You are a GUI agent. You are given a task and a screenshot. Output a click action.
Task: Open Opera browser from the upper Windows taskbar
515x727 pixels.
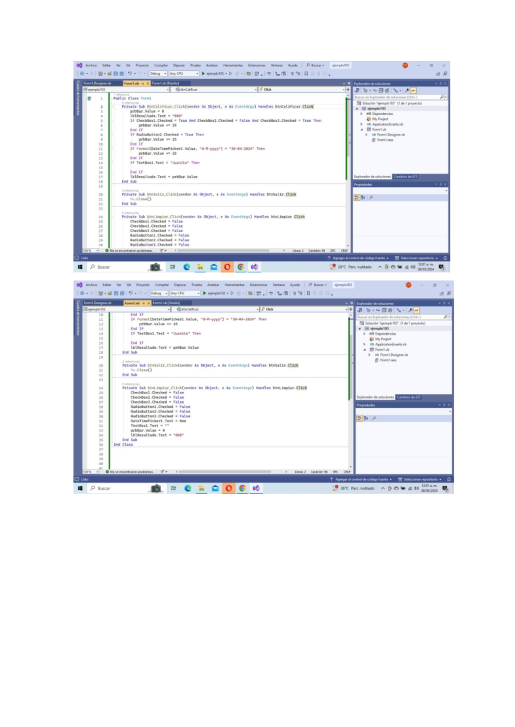tap(227, 267)
